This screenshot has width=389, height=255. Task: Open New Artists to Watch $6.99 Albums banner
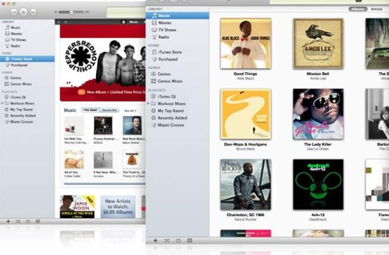point(118,206)
